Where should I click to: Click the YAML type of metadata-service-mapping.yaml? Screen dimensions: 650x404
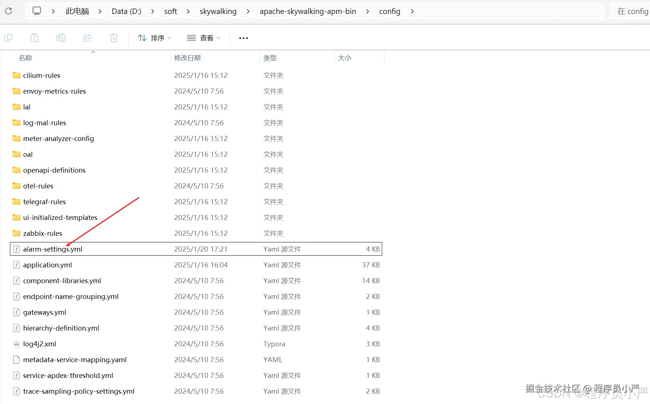coord(273,360)
